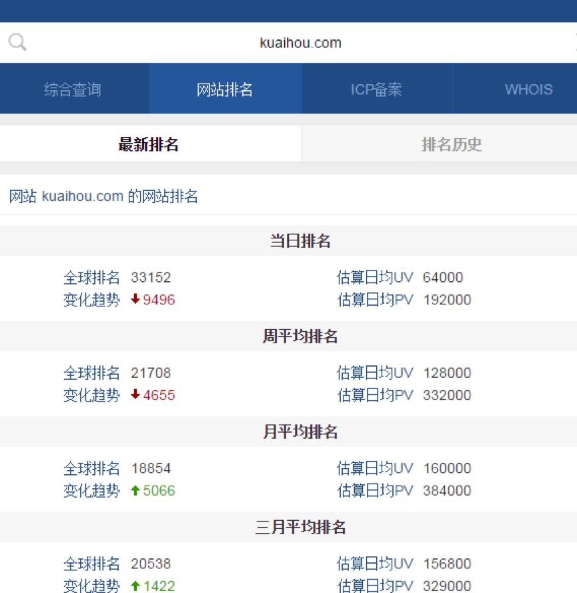The width and height of the screenshot is (577, 593).
Task: Click 估算日均PV label in 当日排名 section
Action: tap(375, 300)
